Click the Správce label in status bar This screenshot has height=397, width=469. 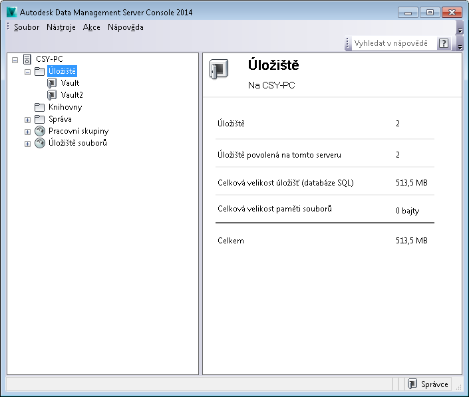click(x=434, y=384)
